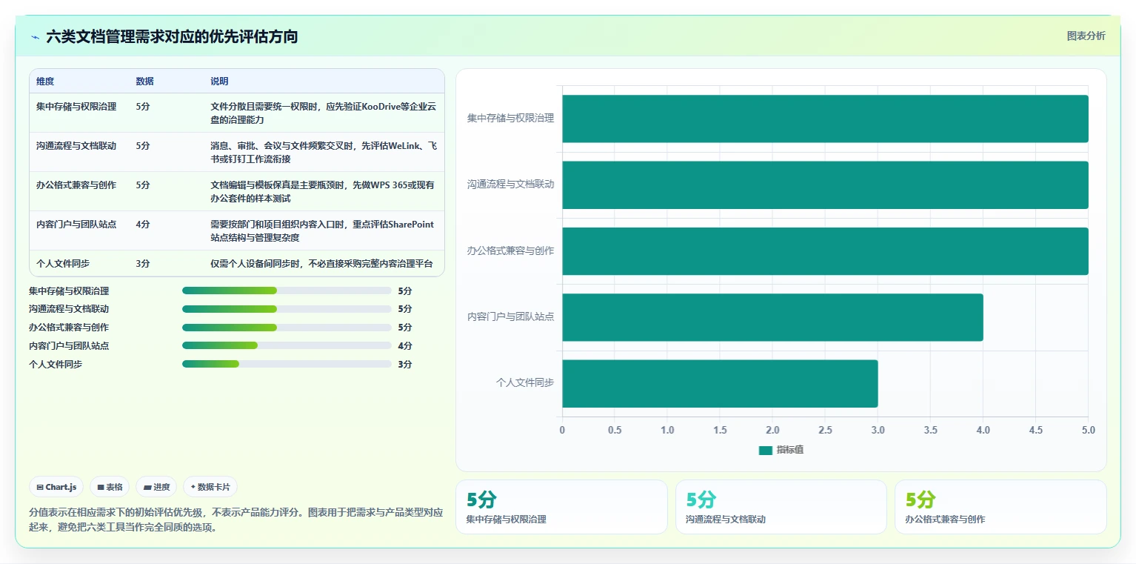The image size is (1136, 564).
Task: Click the 指标值 legend label text
Action: point(789,451)
